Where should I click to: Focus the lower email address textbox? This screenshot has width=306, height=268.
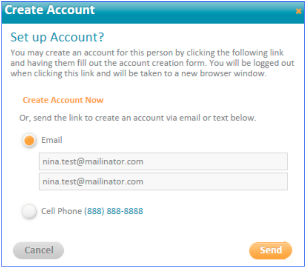pyautogui.click(x=163, y=182)
